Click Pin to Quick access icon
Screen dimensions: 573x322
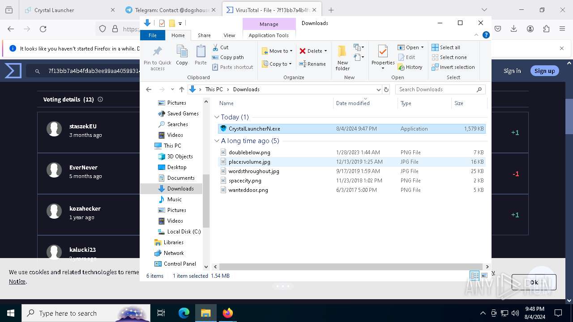coord(157,51)
